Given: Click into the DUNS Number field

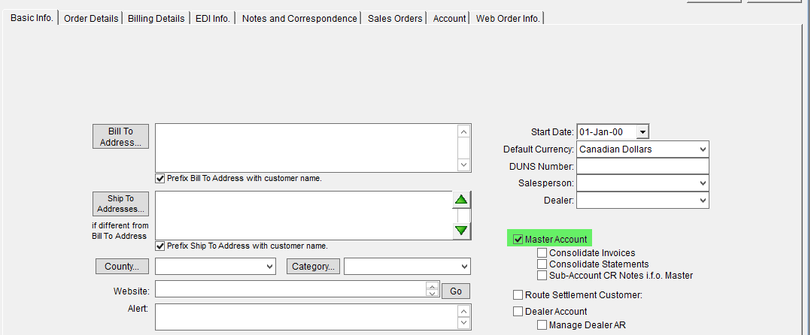Looking at the screenshot, I should coord(642,166).
